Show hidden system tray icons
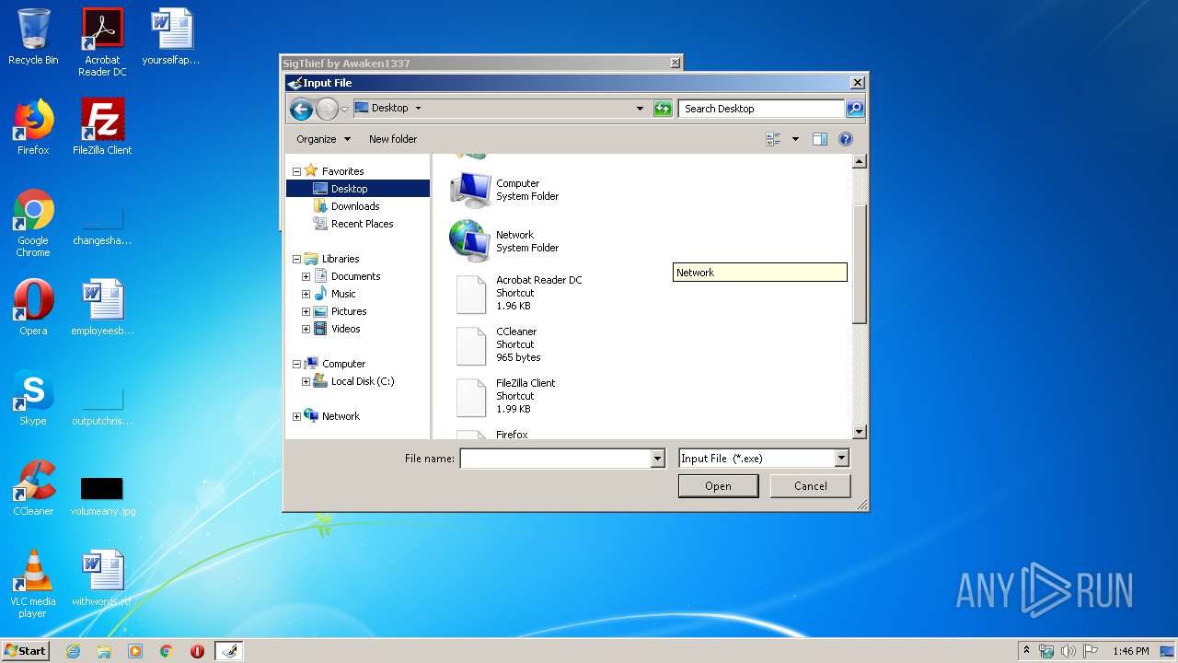This screenshot has height=663, width=1178. tap(1026, 650)
